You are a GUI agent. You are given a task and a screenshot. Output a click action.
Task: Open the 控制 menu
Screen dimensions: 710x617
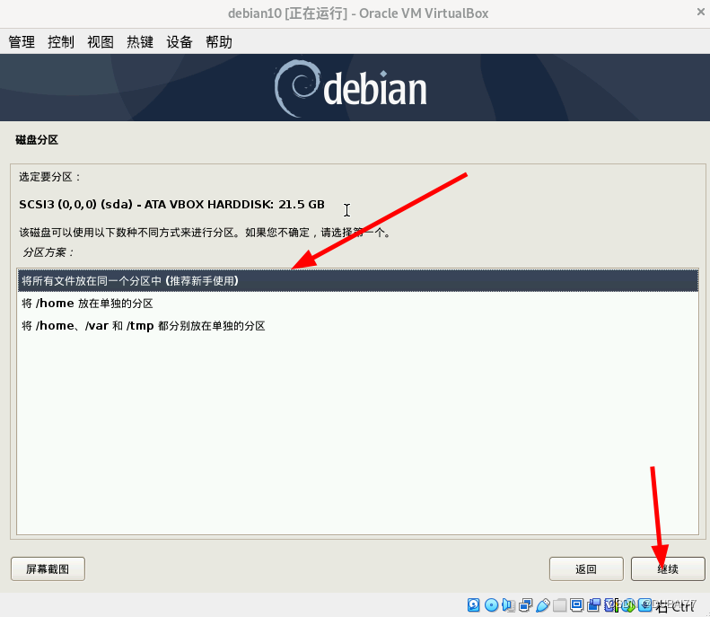click(61, 42)
